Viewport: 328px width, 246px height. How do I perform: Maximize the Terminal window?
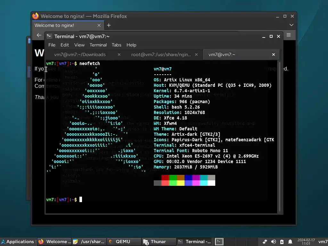(271, 37)
